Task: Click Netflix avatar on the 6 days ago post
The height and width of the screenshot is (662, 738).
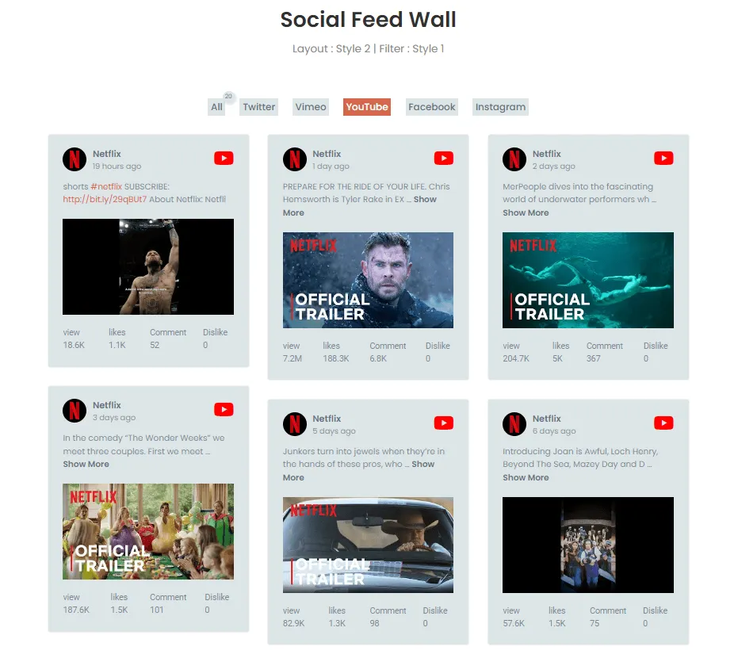Action: [514, 423]
